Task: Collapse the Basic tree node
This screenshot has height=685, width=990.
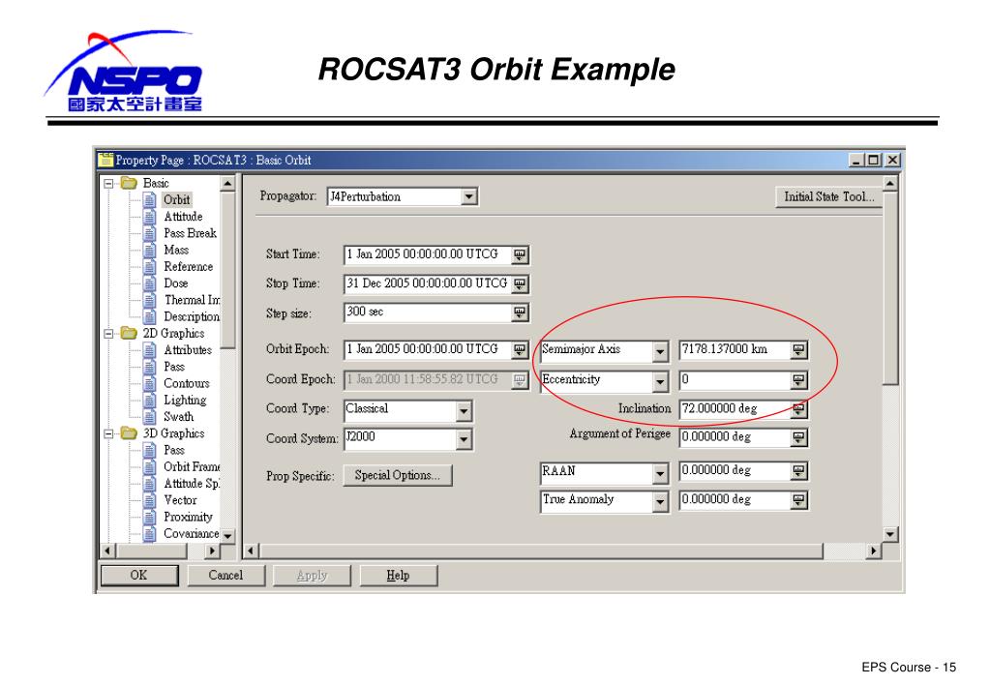Action: coord(108,184)
